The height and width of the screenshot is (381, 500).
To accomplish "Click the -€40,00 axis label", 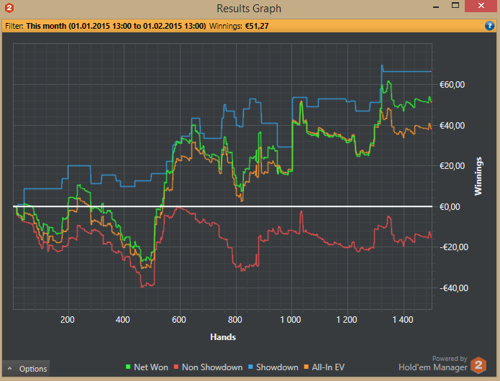I will tap(454, 288).
